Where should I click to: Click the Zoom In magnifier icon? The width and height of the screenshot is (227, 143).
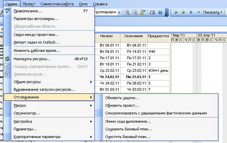[x=127, y=12]
